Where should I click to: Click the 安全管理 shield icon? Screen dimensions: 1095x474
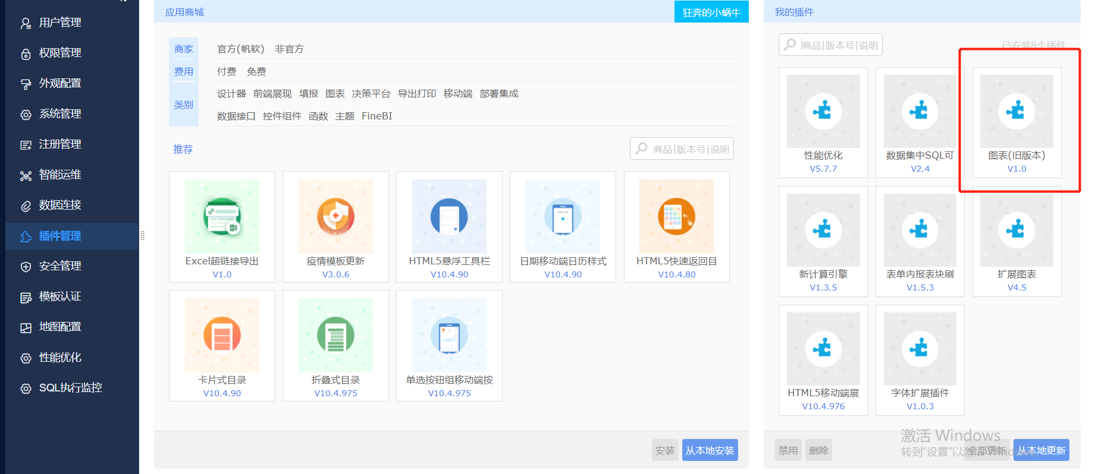(26, 267)
